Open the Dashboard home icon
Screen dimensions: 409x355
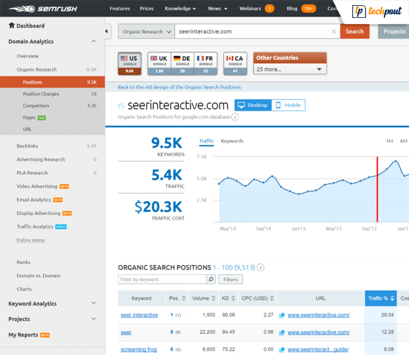(11, 25)
